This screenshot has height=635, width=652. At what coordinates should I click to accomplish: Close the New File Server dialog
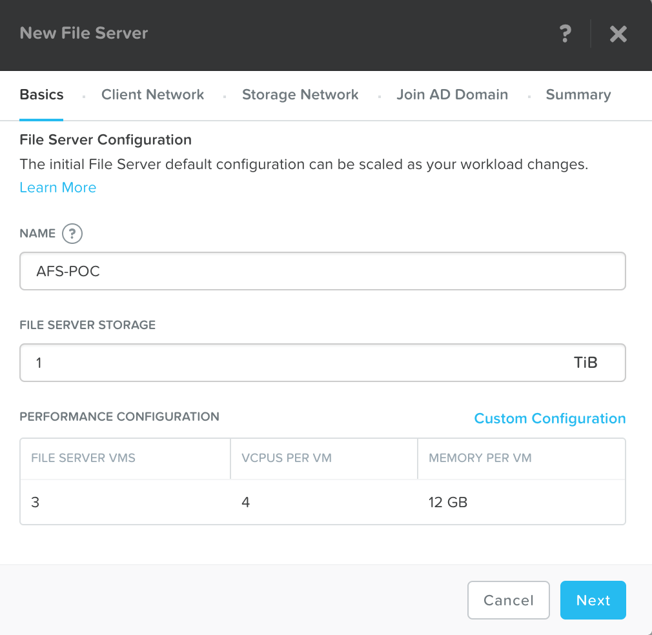pos(618,34)
